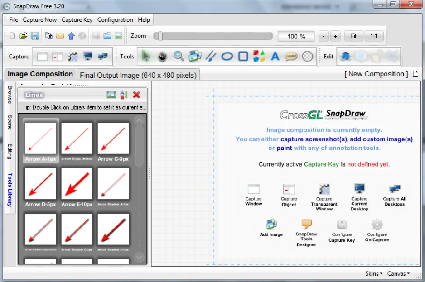This screenshot has width=425, height=282.
Task: Choose the text 'A' tool
Action: click(x=275, y=56)
